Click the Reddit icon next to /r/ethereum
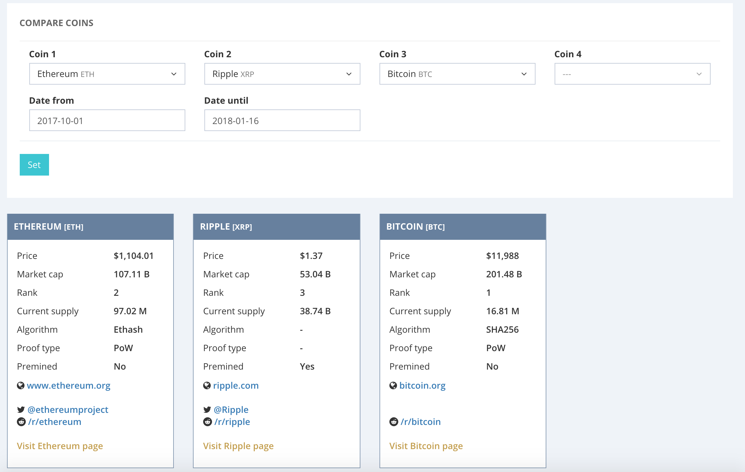This screenshot has height=472, width=745. point(21,422)
